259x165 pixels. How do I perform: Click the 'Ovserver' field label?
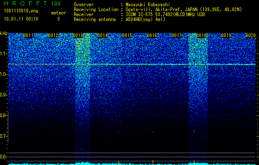pos(84,5)
